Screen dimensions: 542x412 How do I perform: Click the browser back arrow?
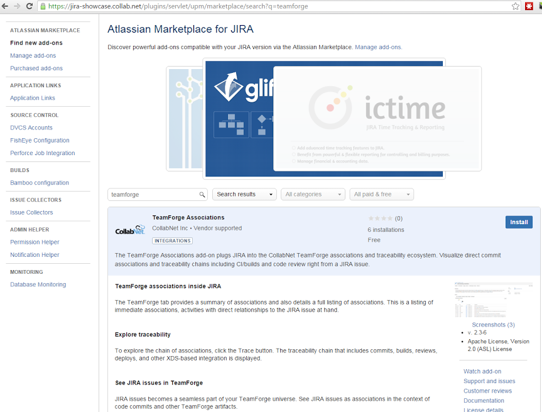point(5,6)
